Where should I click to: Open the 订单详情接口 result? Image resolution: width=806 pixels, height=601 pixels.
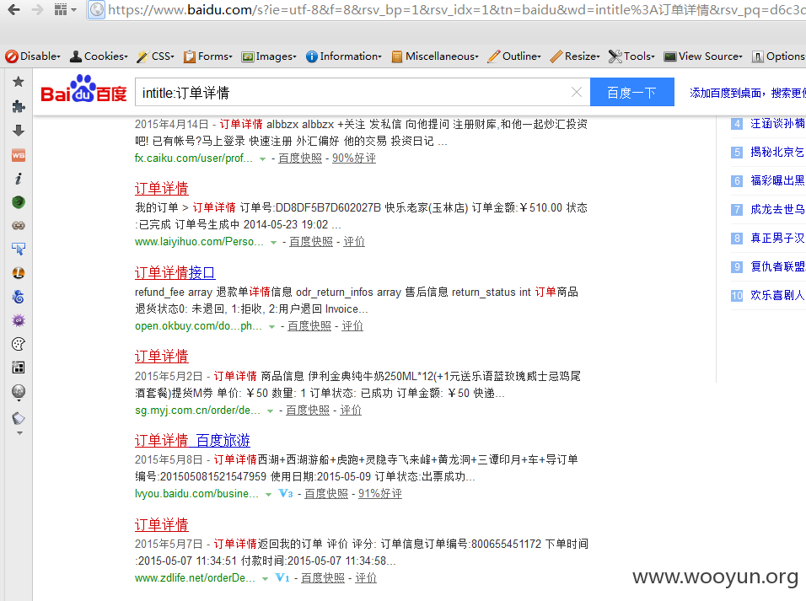175,272
